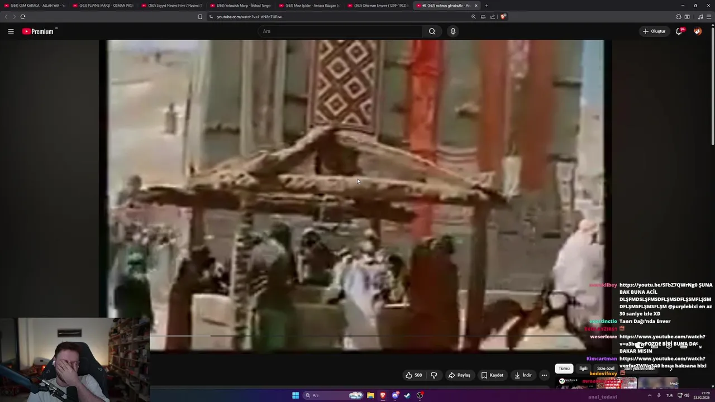Go back with the browser back arrow

coord(6,17)
